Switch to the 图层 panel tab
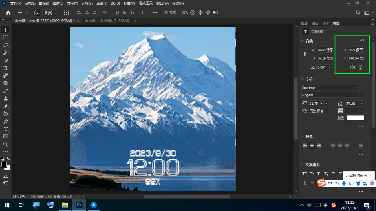Image resolution: width=376 pixels, height=211 pixels. [304, 23]
